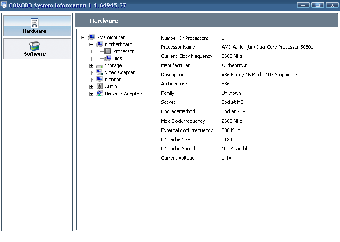Viewport: 340px width, 242px height.
Task: Click the Motherboard node icon
Action: [x=100, y=44]
